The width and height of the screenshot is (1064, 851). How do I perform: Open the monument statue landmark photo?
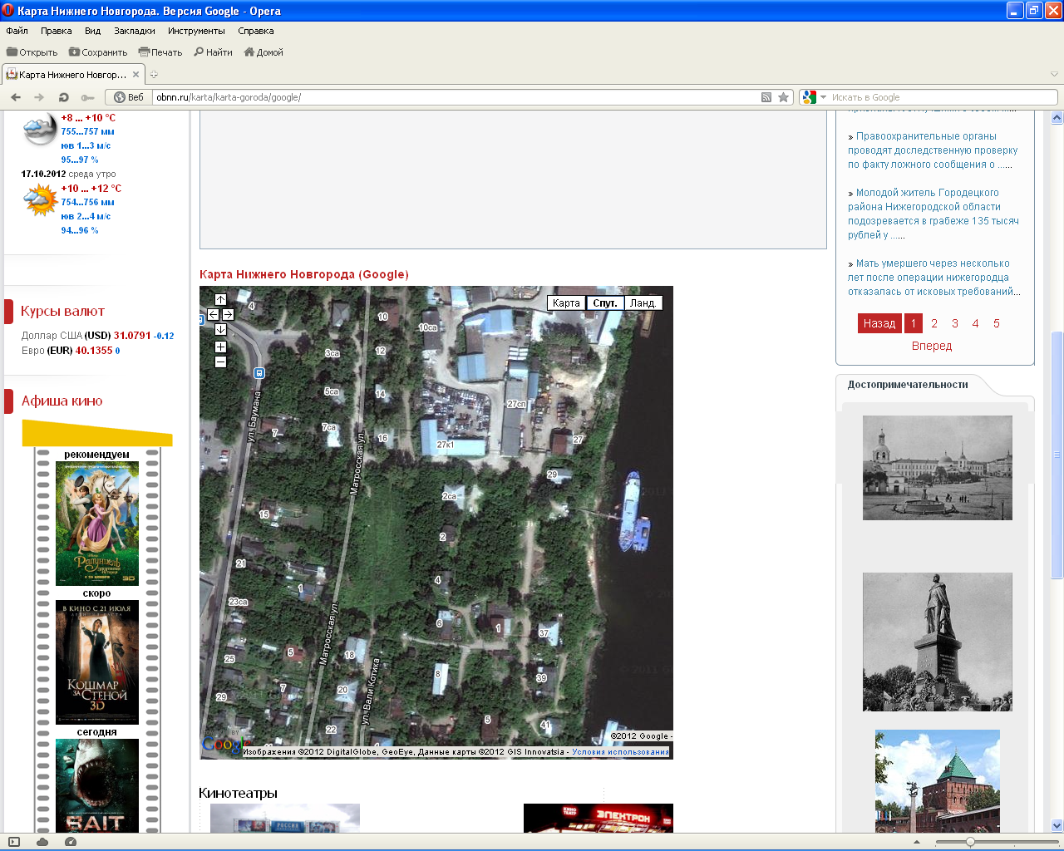[x=938, y=642]
